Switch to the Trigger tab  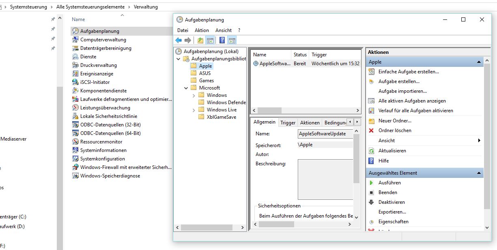[288, 123]
